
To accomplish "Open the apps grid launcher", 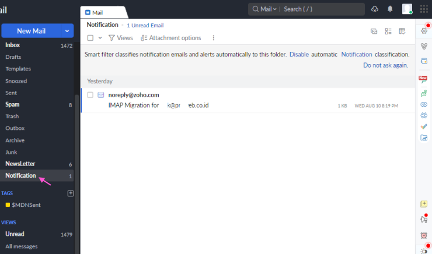I will [424, 9].
